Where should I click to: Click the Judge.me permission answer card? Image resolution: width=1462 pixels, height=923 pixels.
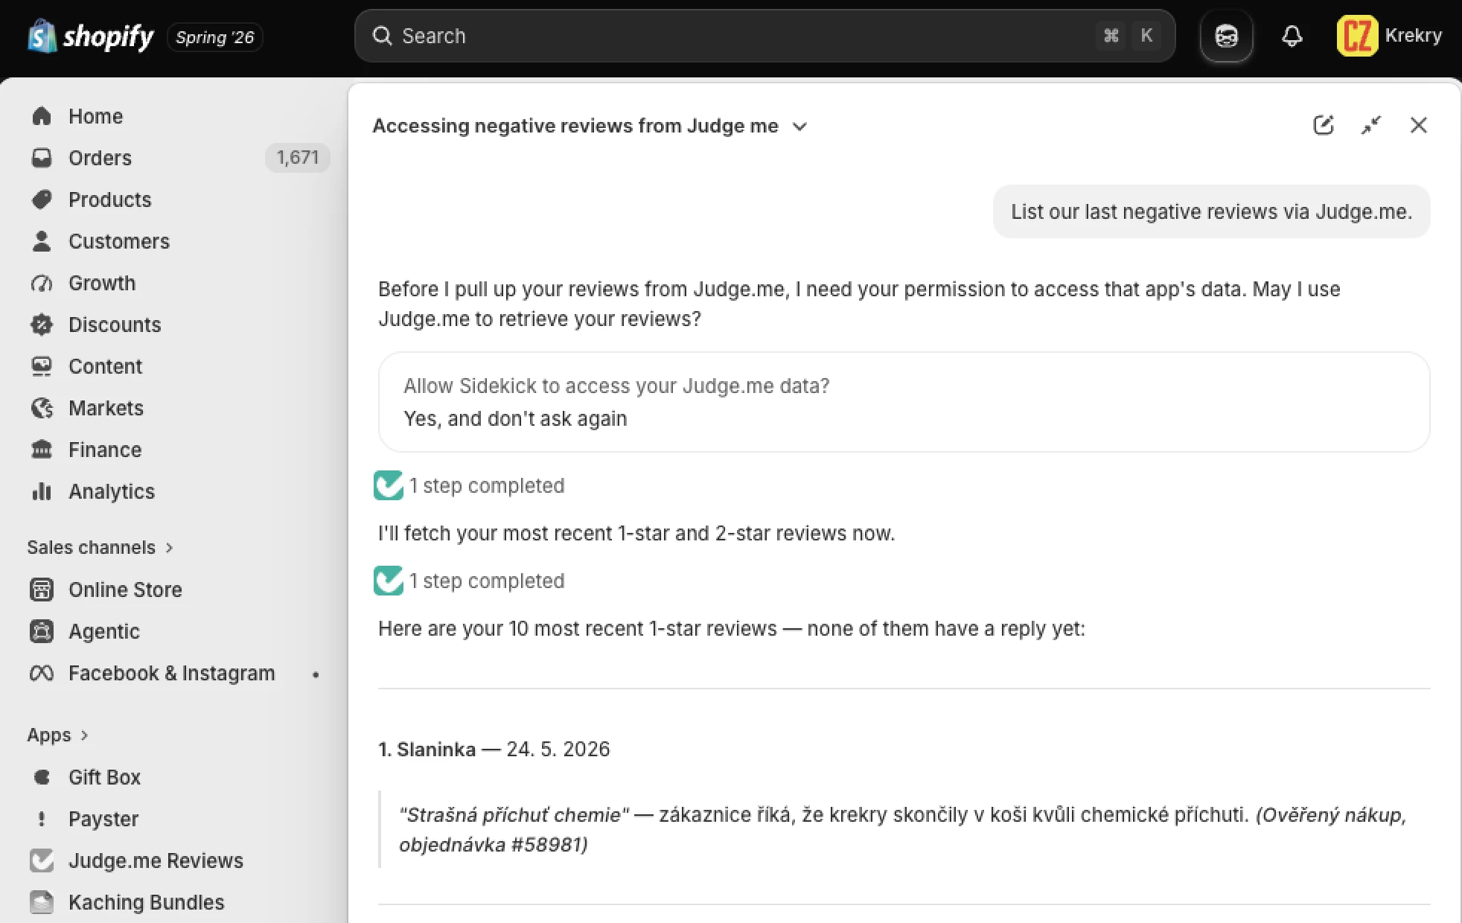[x=904, y=402]
